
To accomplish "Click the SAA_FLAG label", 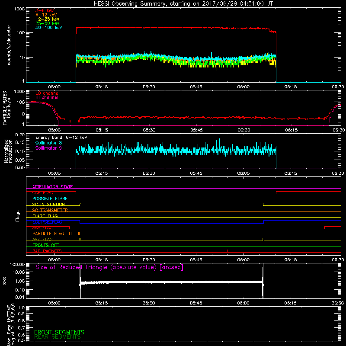I will point(42,228).
